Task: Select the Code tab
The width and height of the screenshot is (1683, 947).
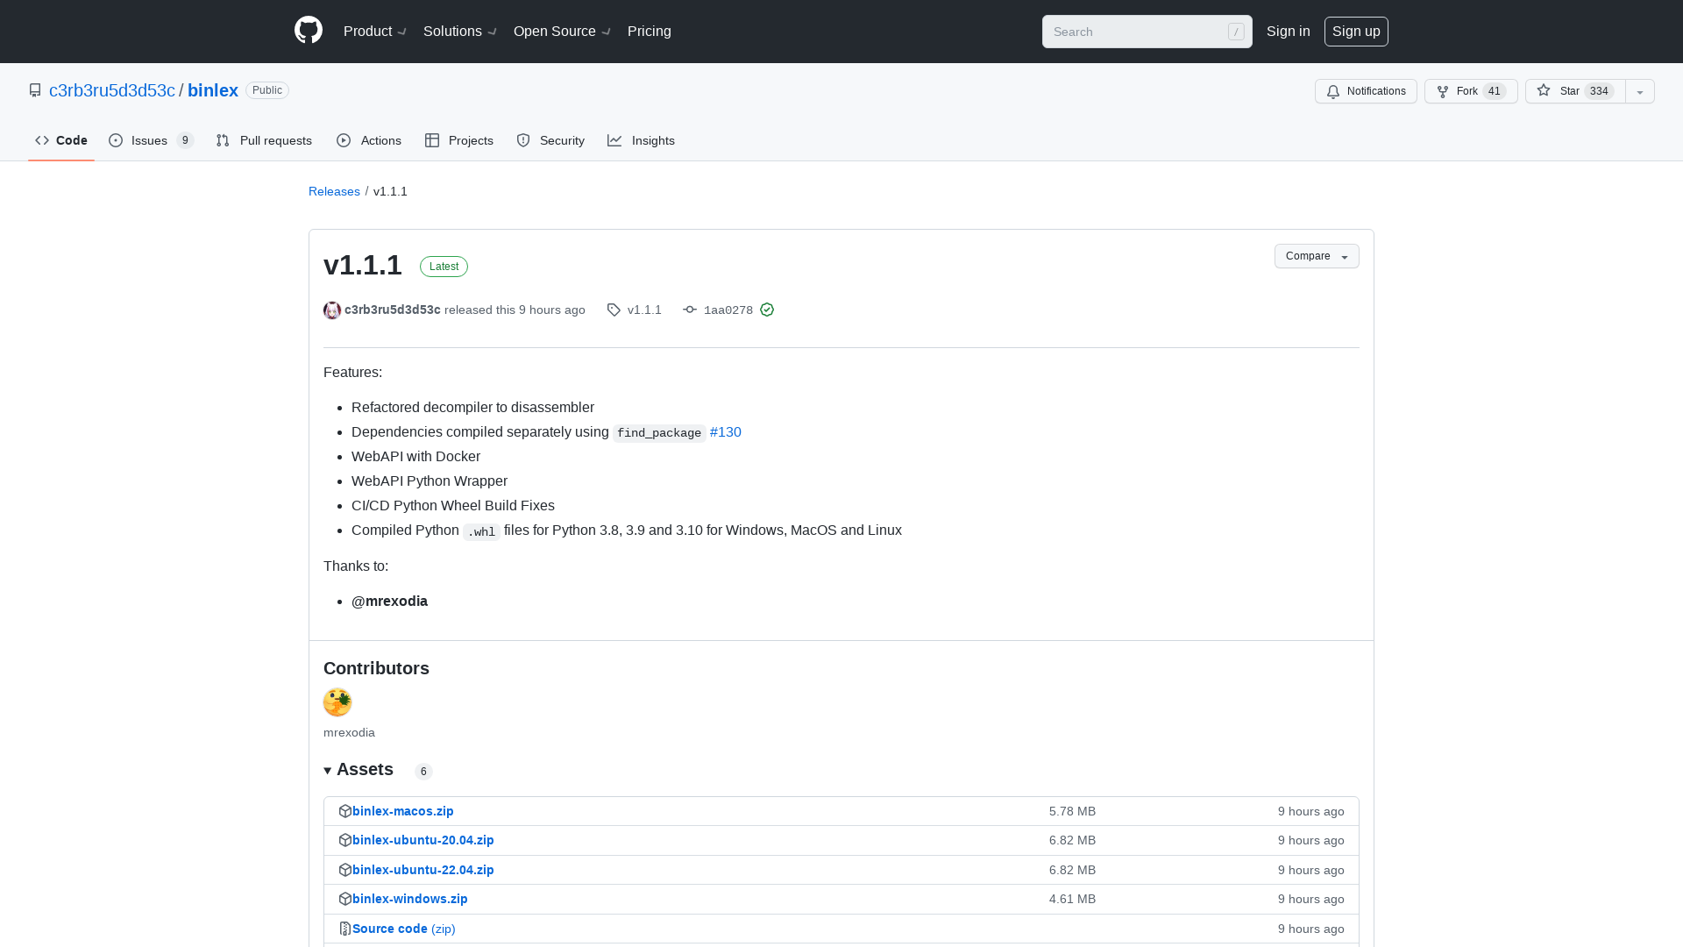Action: [61, 140]
